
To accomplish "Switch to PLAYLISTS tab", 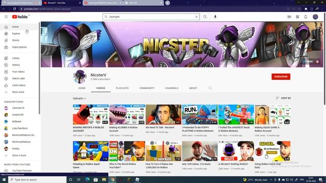I will [x=122, y=88].
